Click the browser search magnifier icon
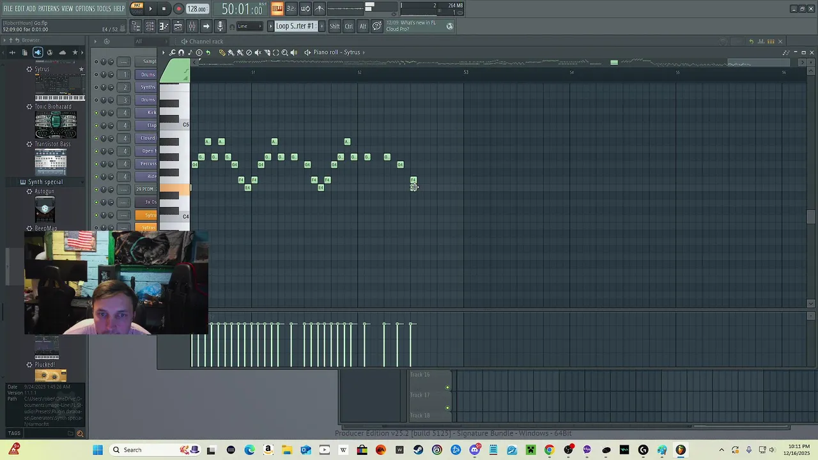This screenshot has width=818, height=460. tap(80, 433)
